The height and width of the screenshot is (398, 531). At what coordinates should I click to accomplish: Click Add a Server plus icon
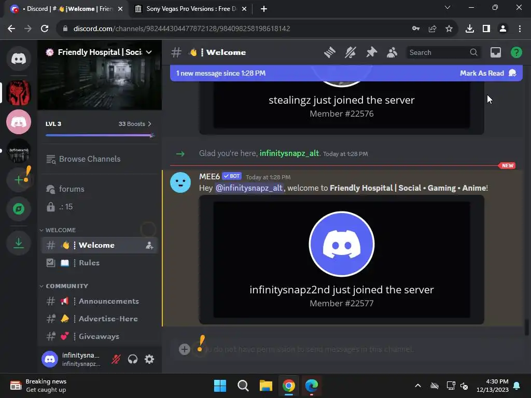coord(19,180)
